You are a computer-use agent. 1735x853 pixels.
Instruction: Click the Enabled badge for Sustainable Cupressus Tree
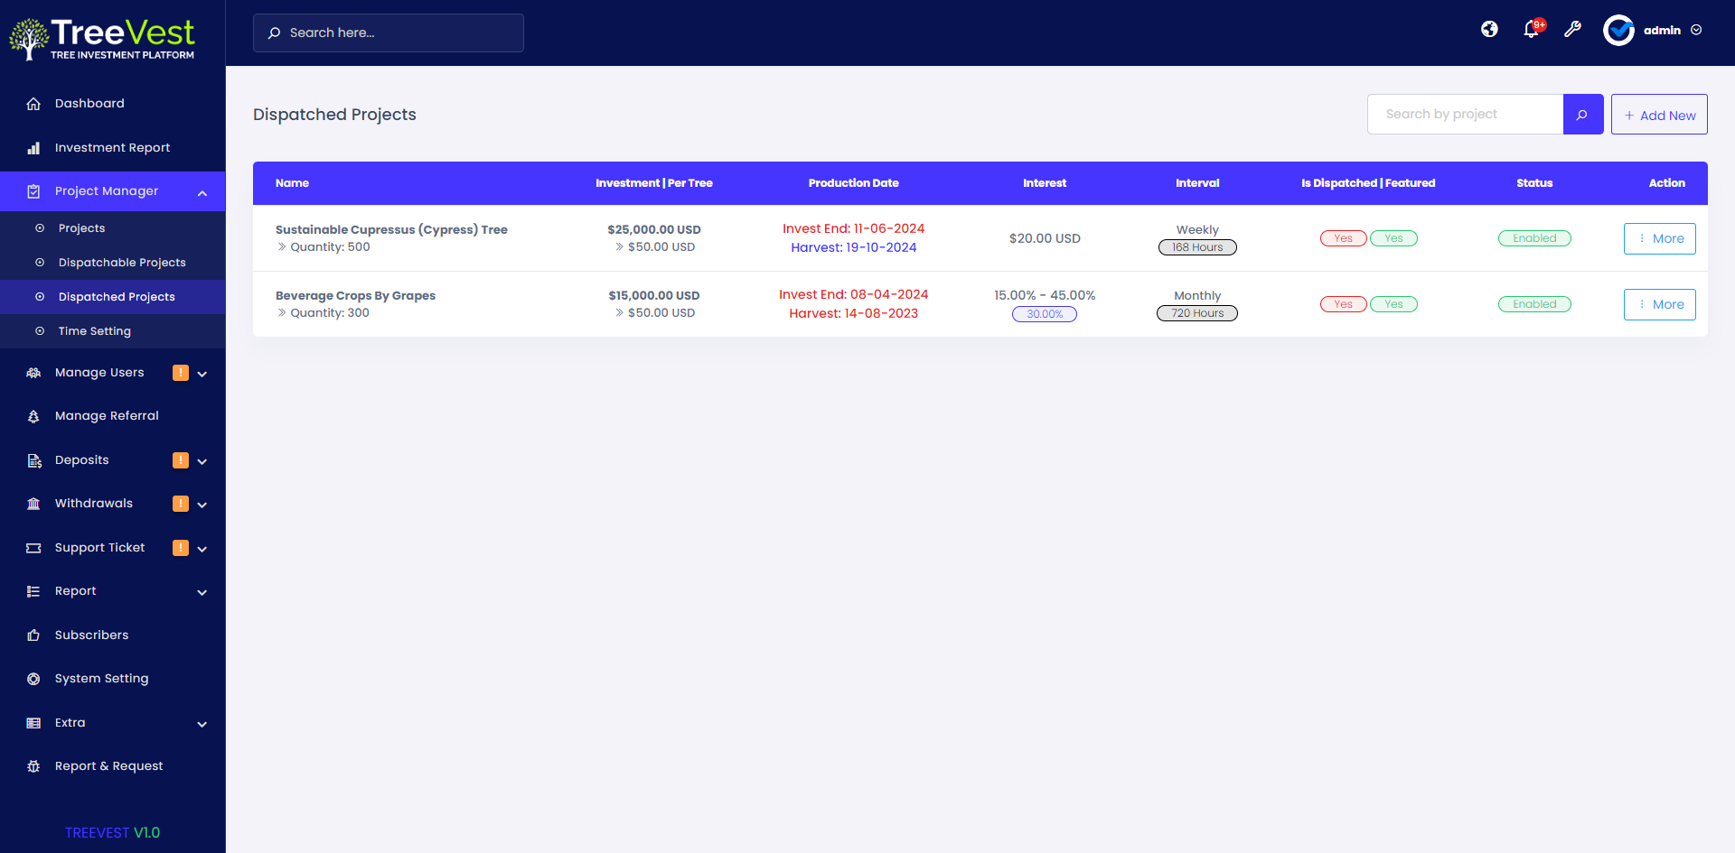click(x=1534, y=238)
